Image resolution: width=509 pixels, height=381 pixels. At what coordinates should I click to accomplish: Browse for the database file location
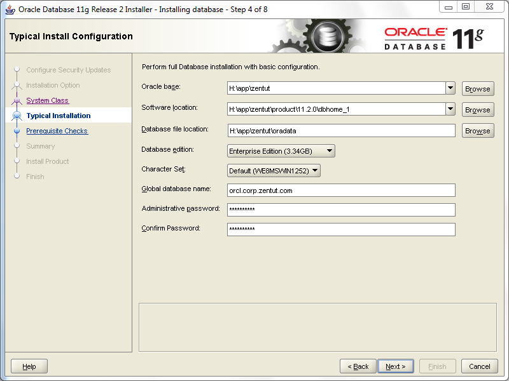tap(478, 130)
